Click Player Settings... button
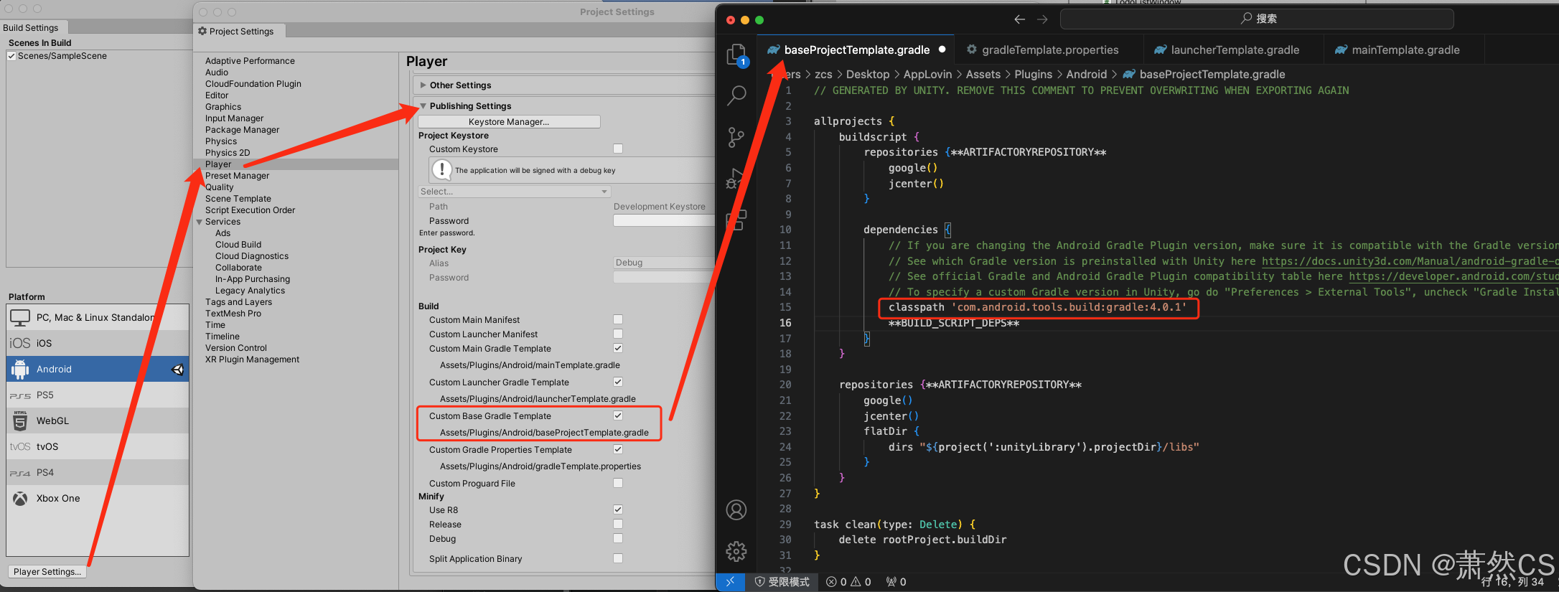This screenshot has width=1559, height=592. coord(47,571)
